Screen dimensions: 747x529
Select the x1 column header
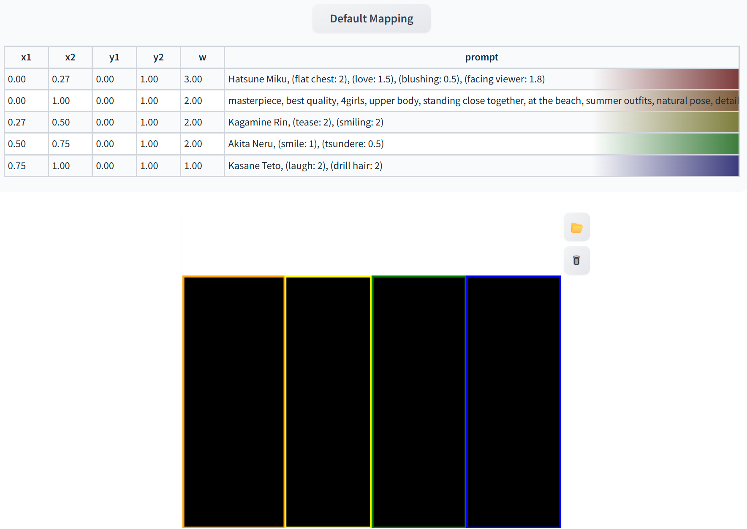pos(26,57)
